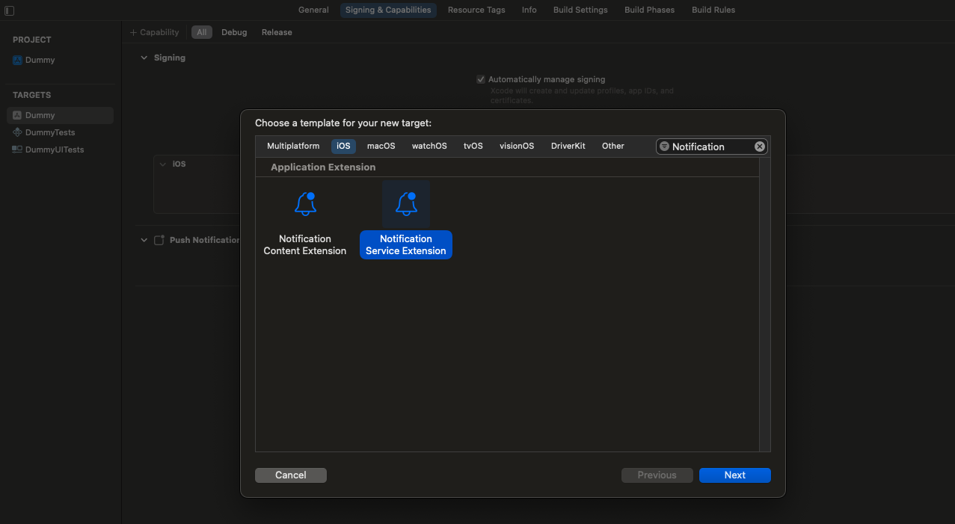Switch to the Multiplatform template tab

click(x=293, y=146)
